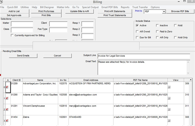Select the Zabra name cell
195x126 pixels.
click(40, 120)
